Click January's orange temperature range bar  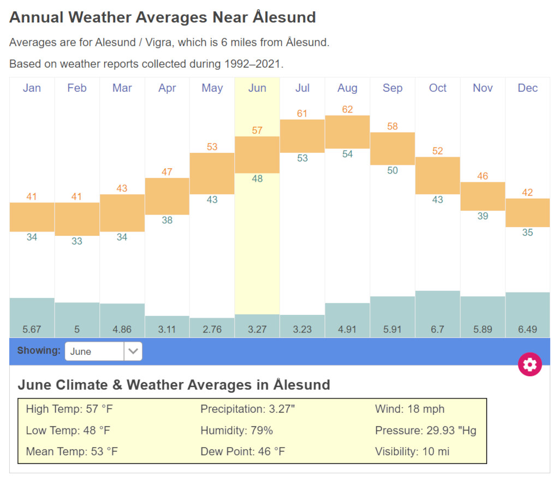32,217
